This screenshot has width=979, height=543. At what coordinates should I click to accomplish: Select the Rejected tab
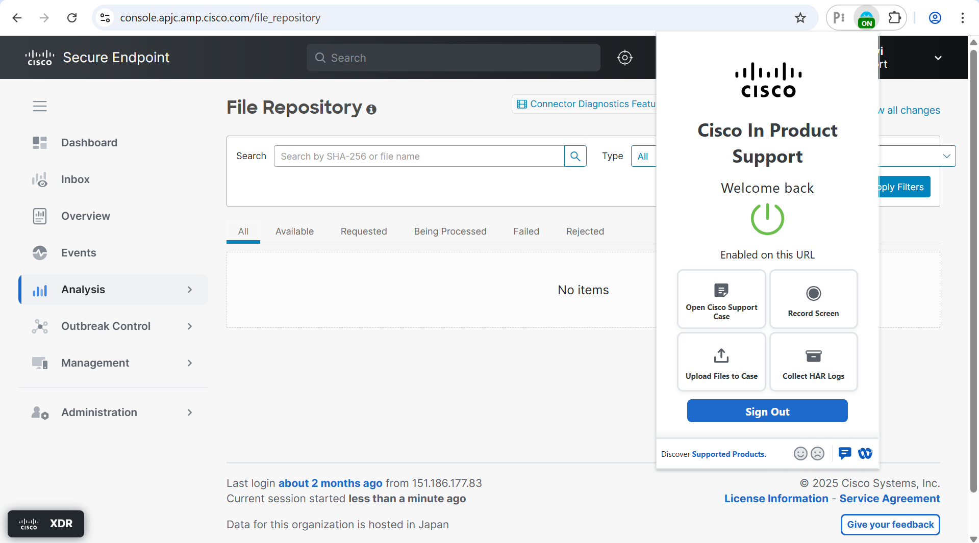pos(585,231)
